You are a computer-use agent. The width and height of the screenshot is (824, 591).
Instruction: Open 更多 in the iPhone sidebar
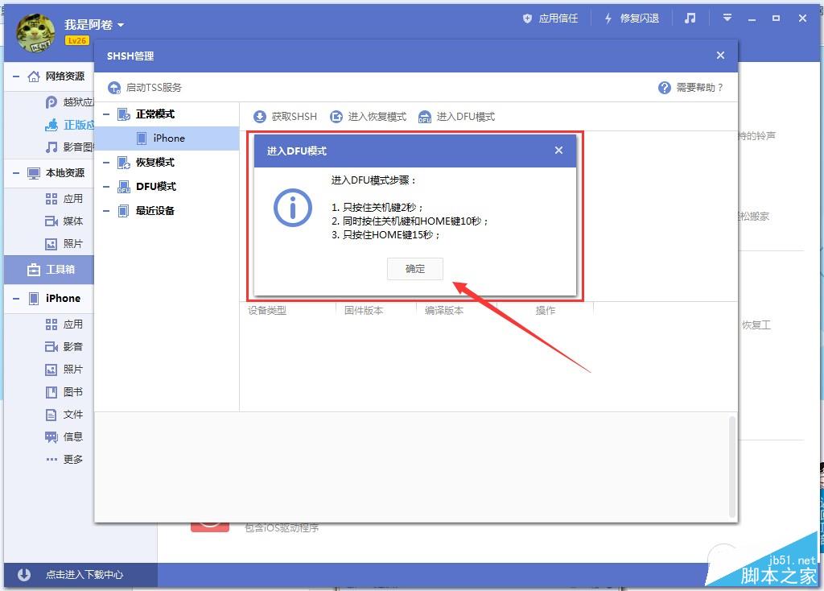tap(51, 460)
